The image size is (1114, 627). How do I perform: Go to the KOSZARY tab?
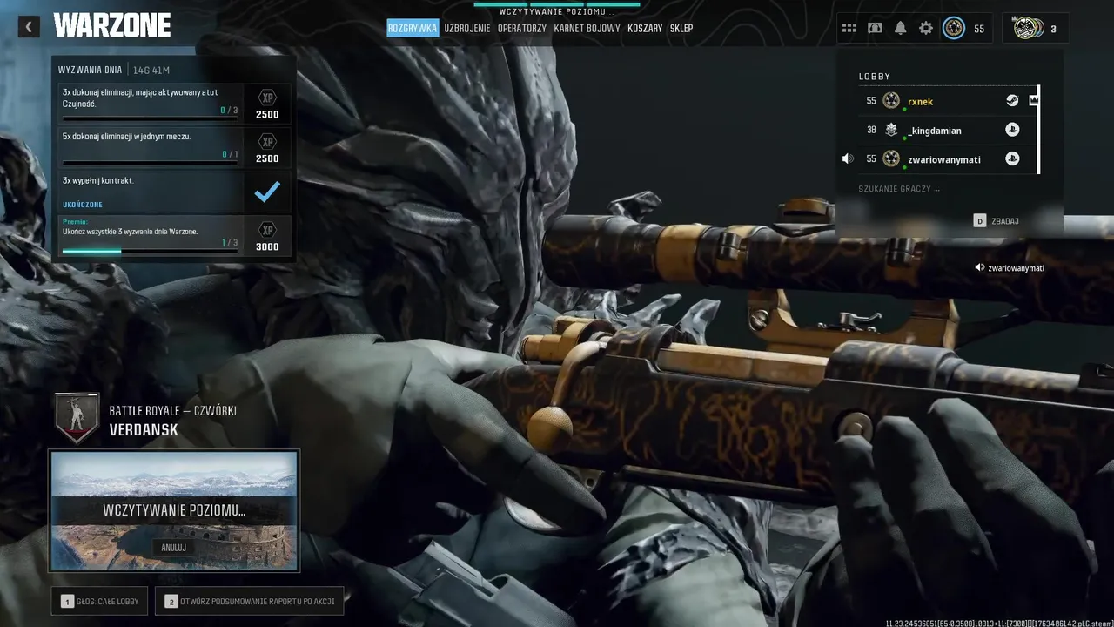[x=645, y=28]
